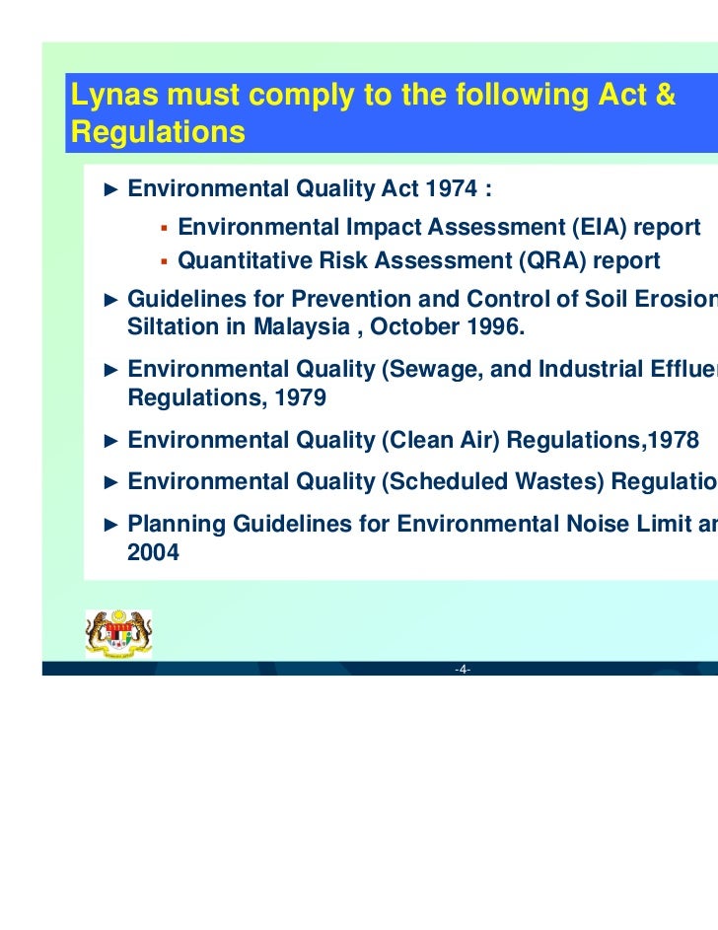Click arrow bullet beside 'Guidelines for Prevention'
718x930 pixels.
[x=110, y=300]
